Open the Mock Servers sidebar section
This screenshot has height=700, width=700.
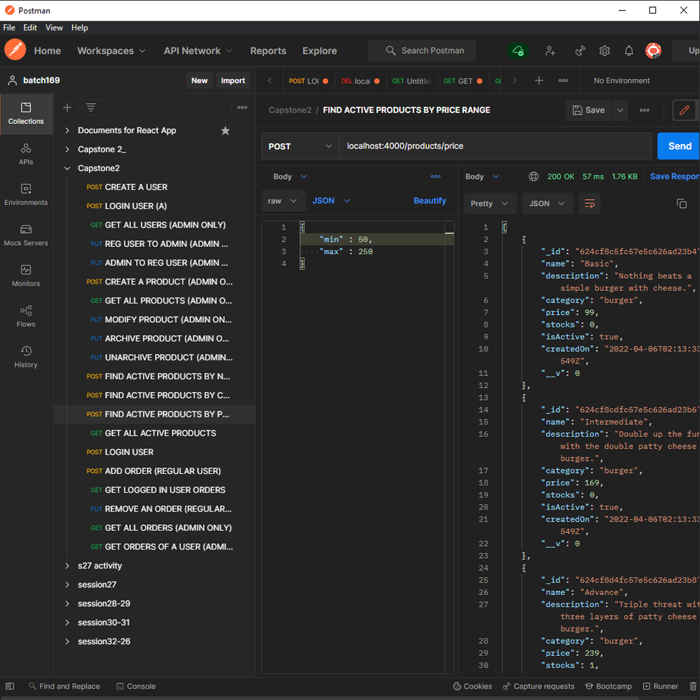[26, 235]
